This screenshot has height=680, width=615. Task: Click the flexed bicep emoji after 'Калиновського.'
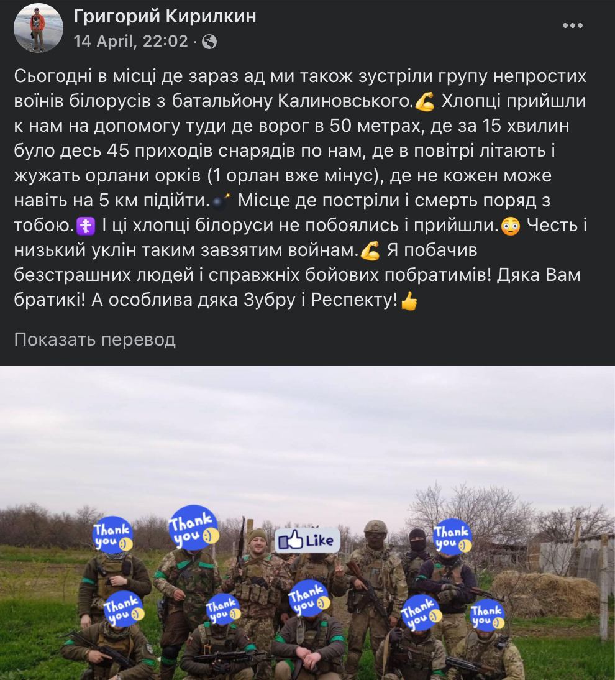(425, 103)
